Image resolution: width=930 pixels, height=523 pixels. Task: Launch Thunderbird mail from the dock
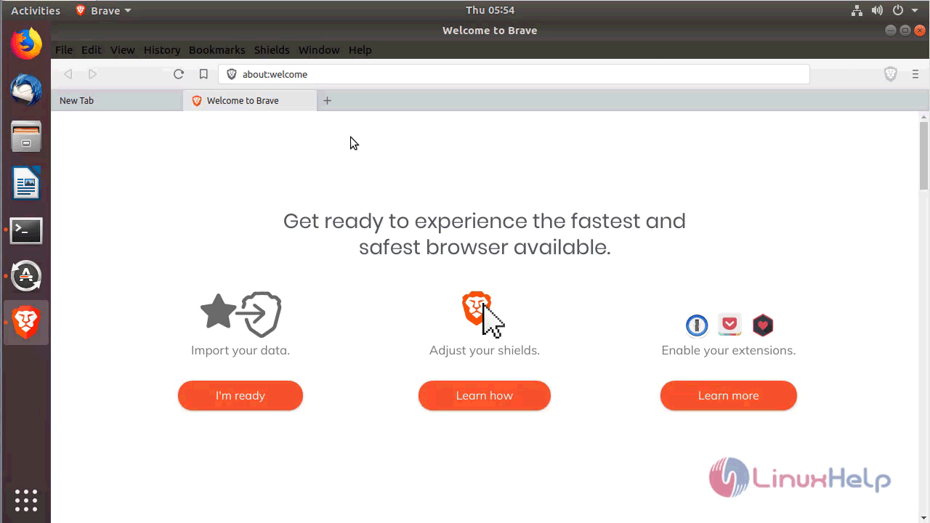click(26, 90)
